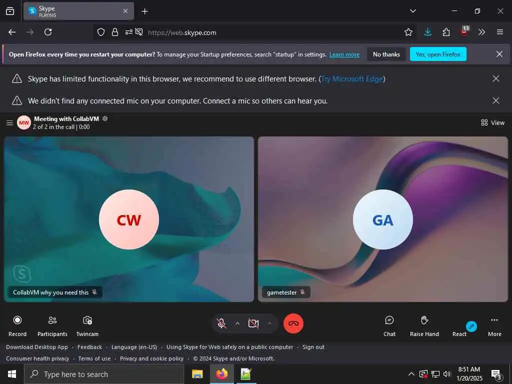Go back to previous page
512x384 pixels.
[x=12, y=32]
